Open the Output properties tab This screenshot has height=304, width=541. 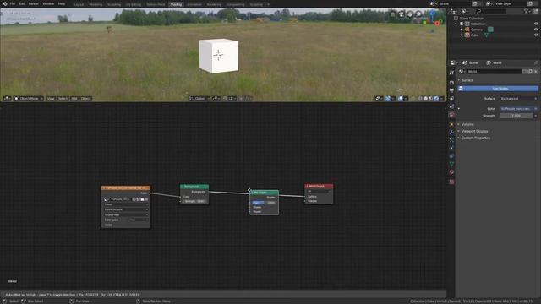coord(451,90)
